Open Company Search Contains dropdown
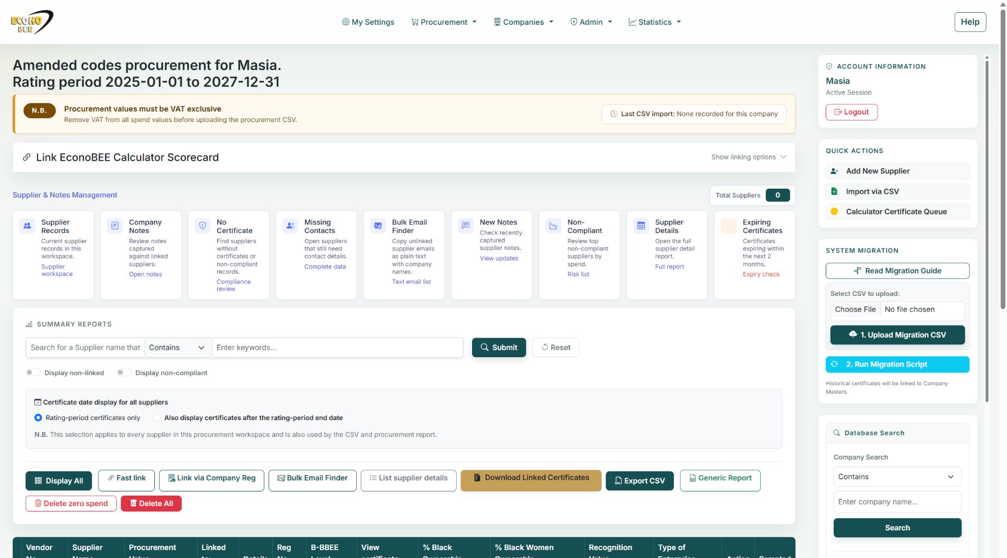 click(x=897, y=477)
